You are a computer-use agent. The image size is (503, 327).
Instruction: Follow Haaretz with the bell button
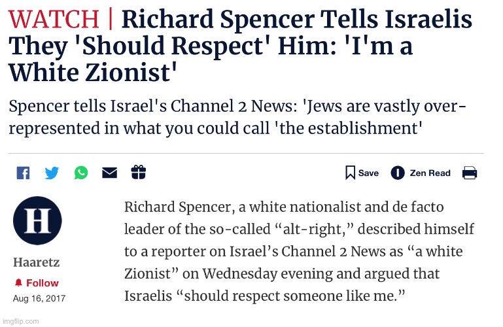pos(37,283)
